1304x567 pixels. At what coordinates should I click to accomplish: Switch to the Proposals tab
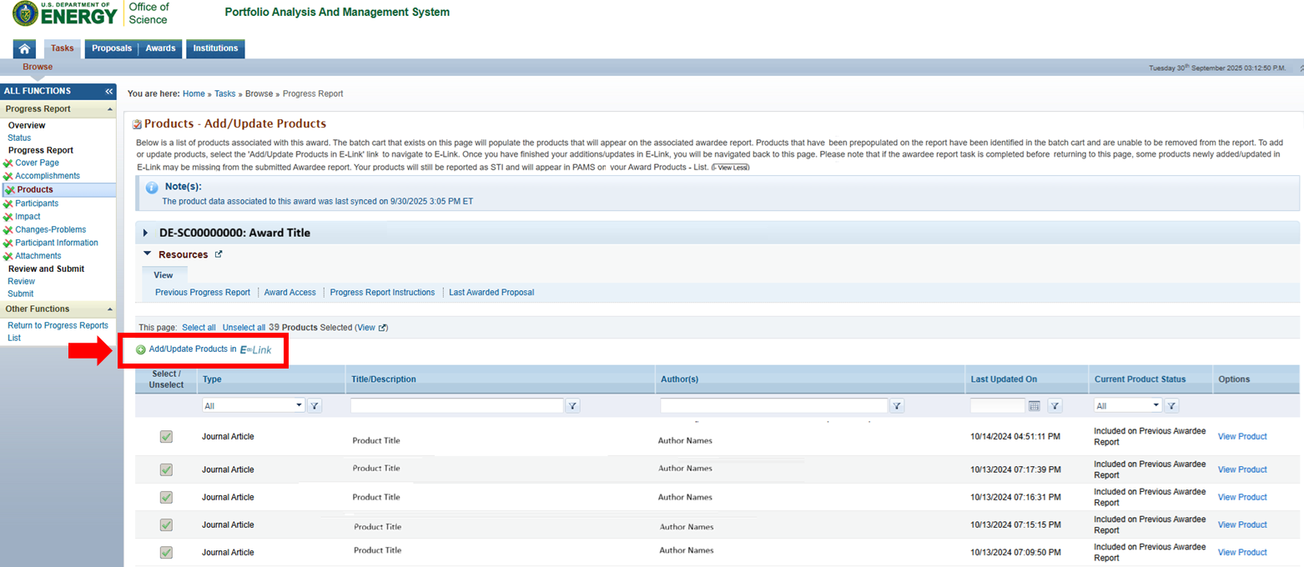(112, 48)
